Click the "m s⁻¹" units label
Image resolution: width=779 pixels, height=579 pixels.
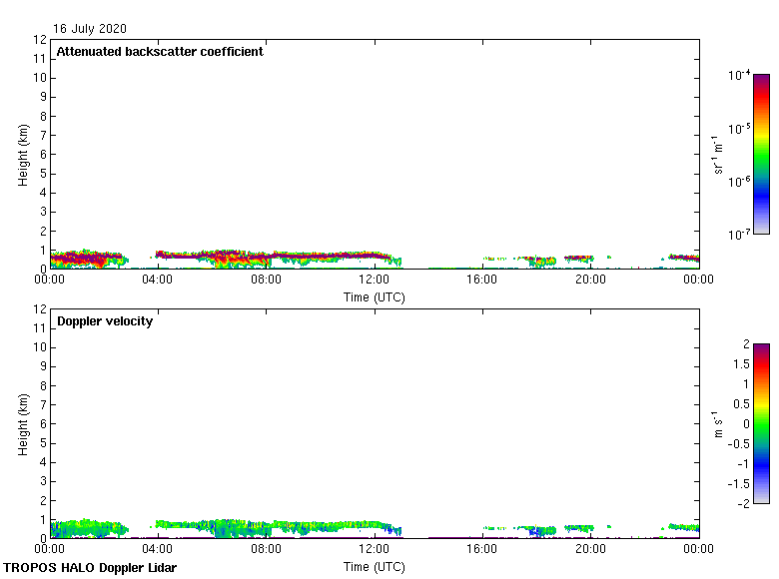(x=719, y=424)
